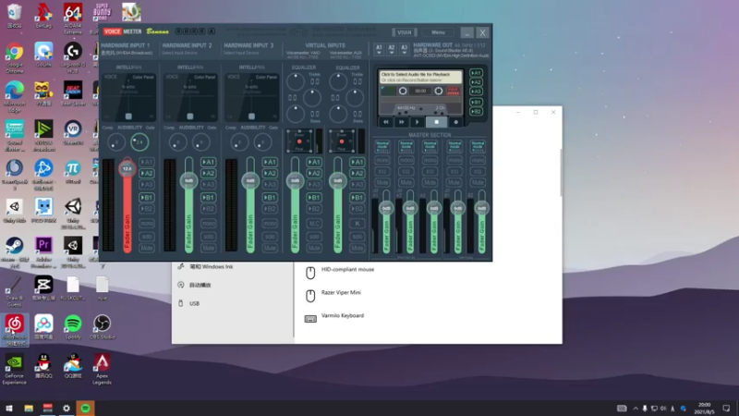Image resolution: width=739 pixels, height=416 pixels.
Task: Open hardware out A3 device dropdown
Action: [404, 49]
